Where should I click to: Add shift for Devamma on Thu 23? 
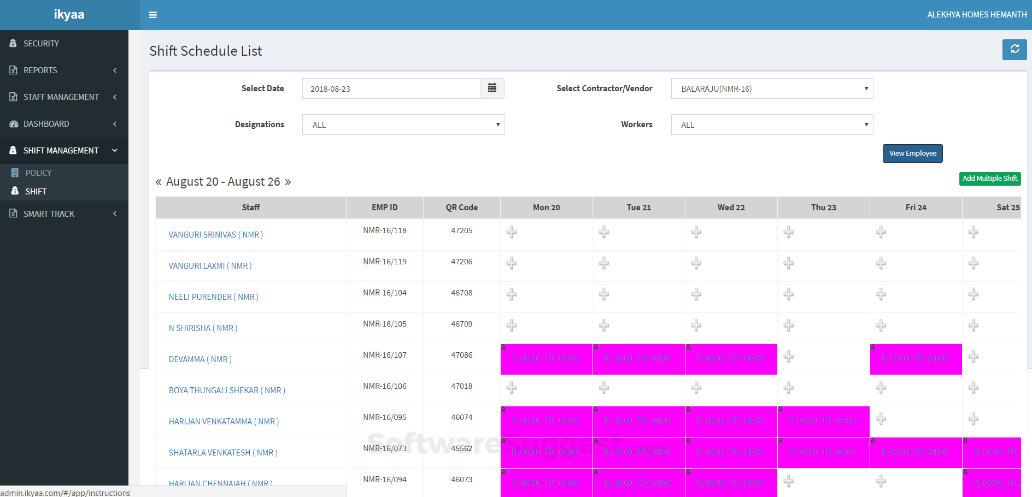coord(788,357)
